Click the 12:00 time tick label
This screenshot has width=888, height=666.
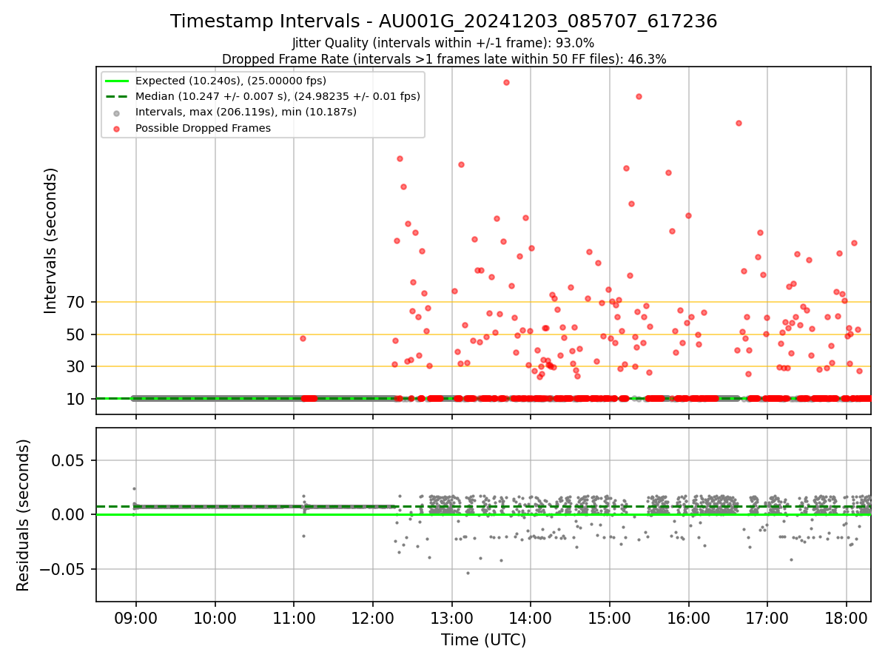coord(373,618)
